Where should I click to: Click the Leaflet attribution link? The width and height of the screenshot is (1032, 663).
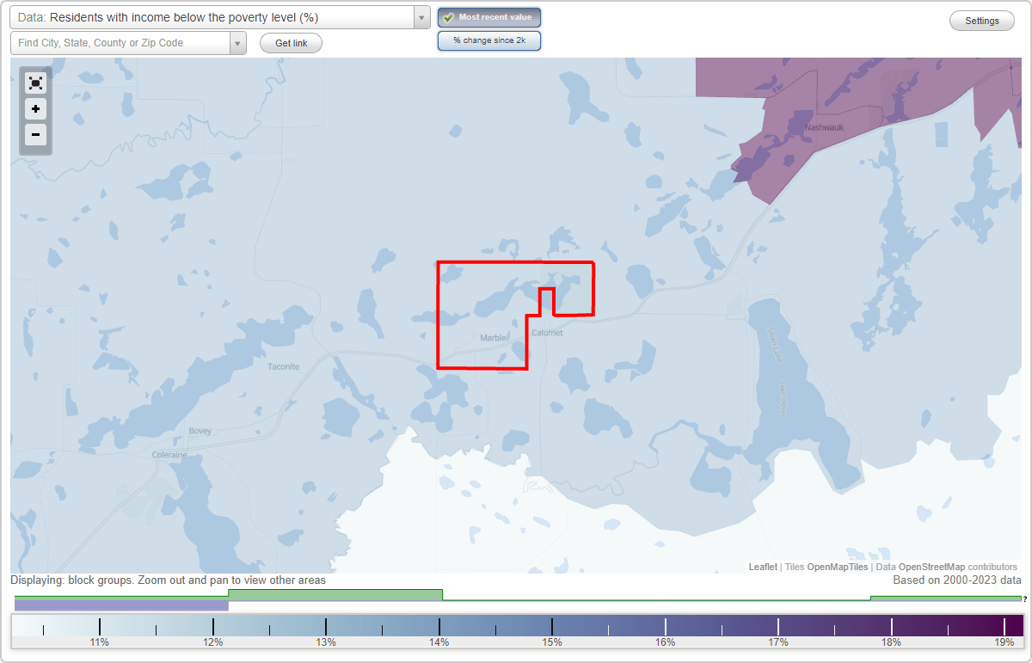(762, 567)
